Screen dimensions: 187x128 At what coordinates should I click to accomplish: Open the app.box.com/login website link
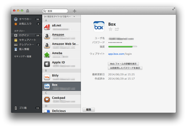tap(120, 54)
